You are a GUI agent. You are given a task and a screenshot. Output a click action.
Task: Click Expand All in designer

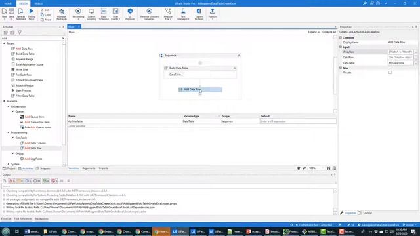pos(314,32)
